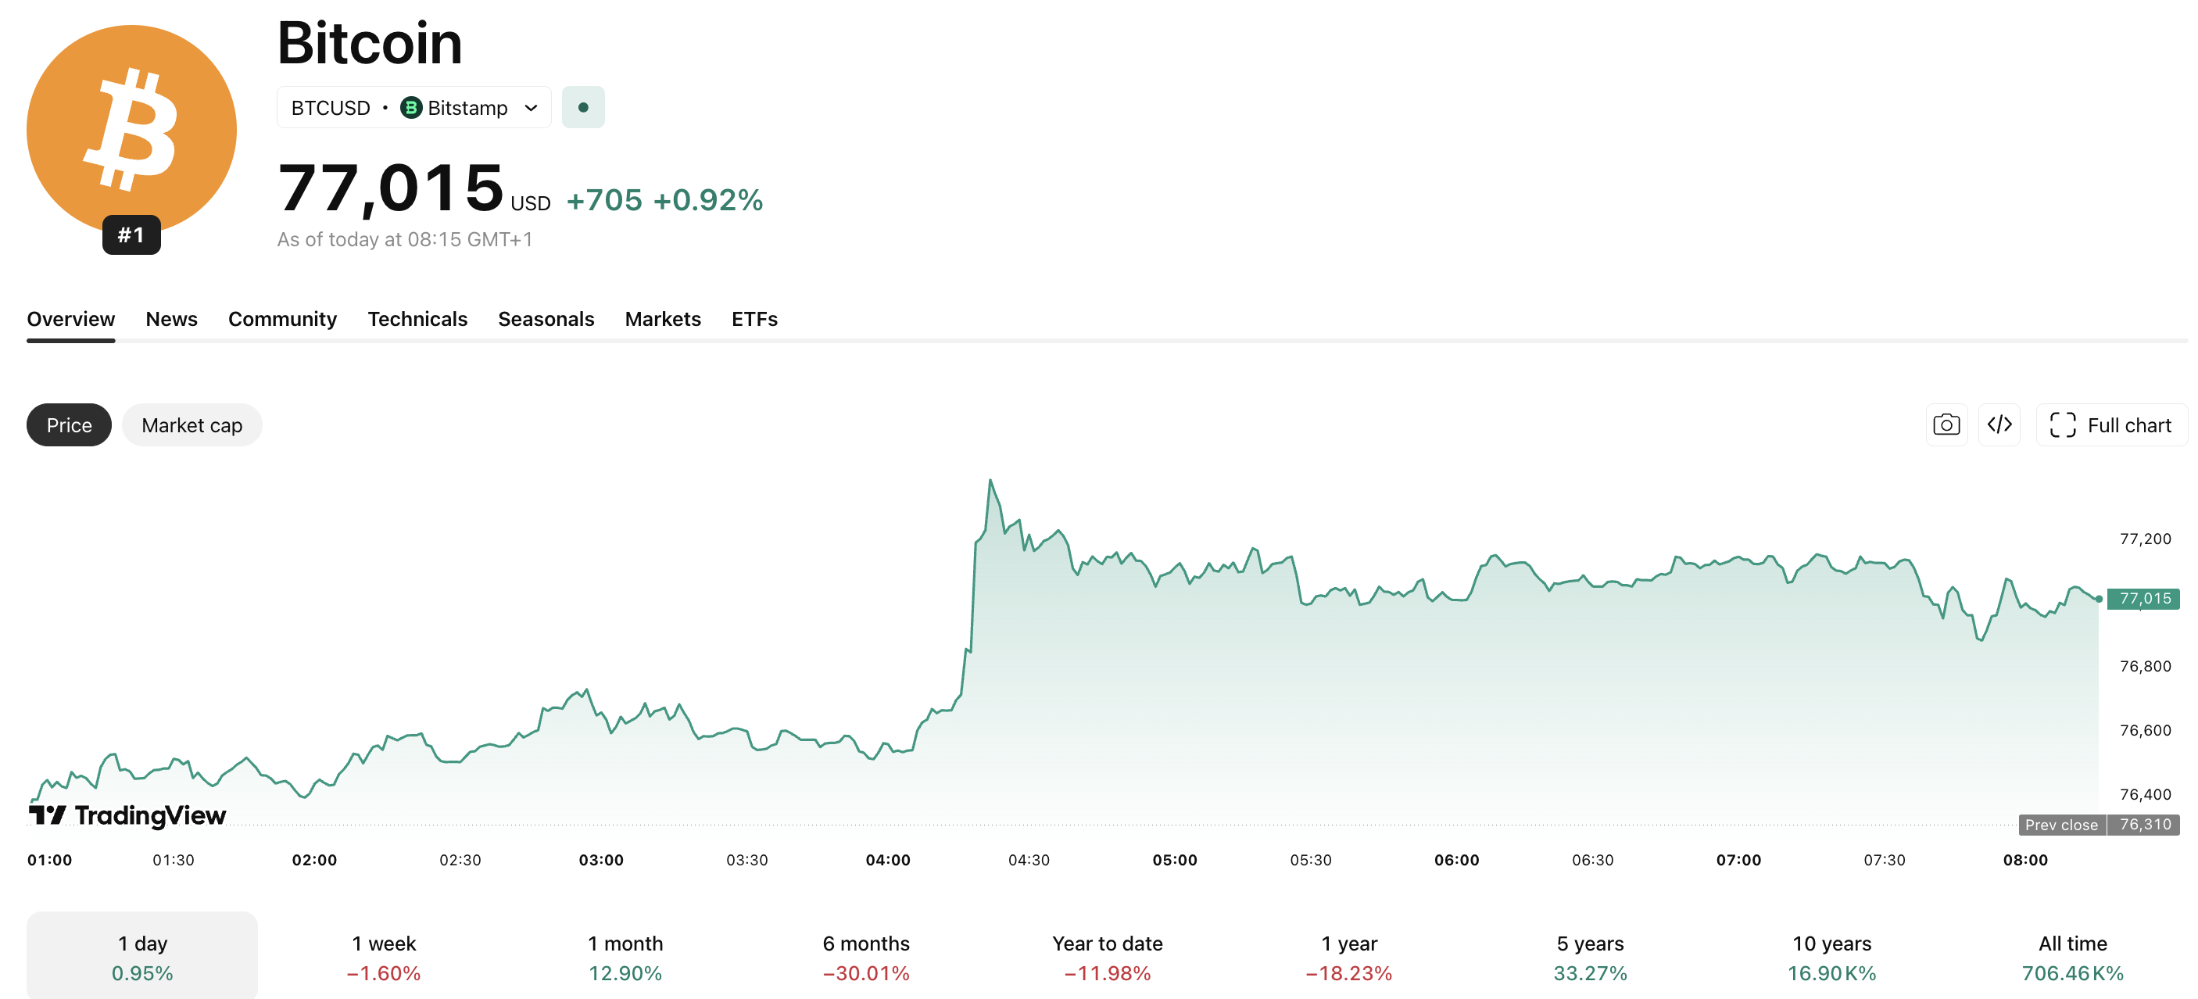The image size is (2198, 999).
Task: Select the 1 year range
Action: coord(1349,958)
